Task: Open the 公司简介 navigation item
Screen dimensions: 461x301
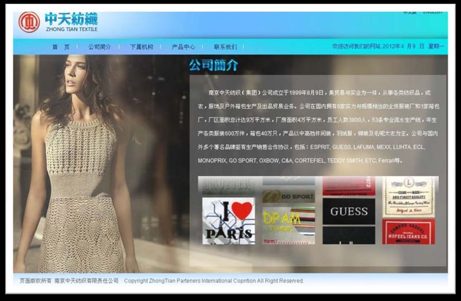Action: (x=100, y=47)
